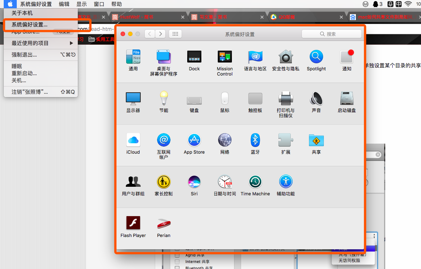This screenshot has width=421, height=269.
Task: Open App Store preferences pane
Action: [x=194, y=144]
